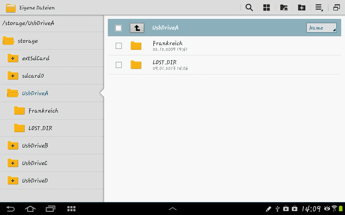The image size is (345, 215).
Task: Expand the UsbDriveB folder plus icon
Action: point(13,145)
